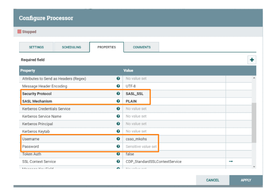The height and width of the screenshot is (191, 277).
Task: Click help icon for Kerberos Credentials Service
Action: point(118,109)
